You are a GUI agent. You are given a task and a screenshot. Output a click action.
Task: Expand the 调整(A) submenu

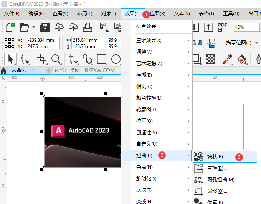[x=157, y=52]
